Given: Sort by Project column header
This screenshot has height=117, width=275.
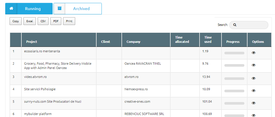Looking at the screenshot, I should (59, 40).
